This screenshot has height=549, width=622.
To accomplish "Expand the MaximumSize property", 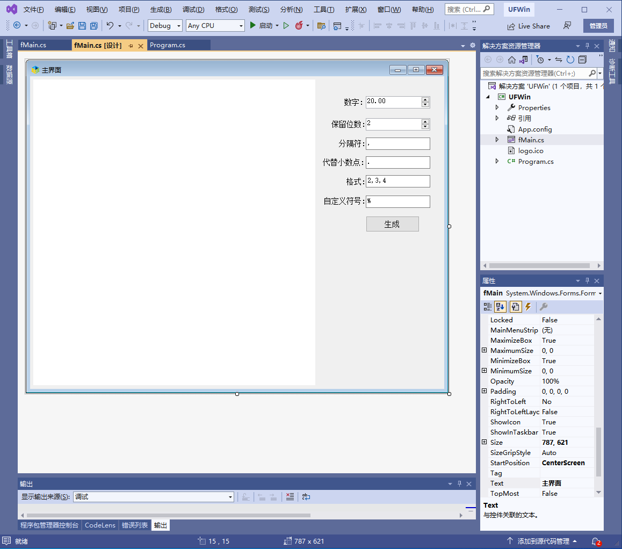I will 484,350.
